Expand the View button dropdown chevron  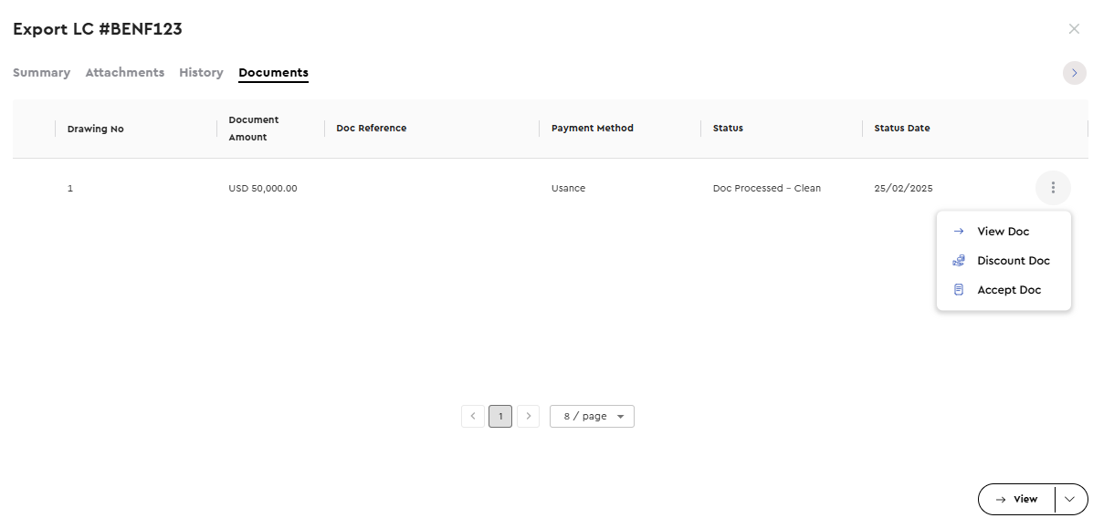click(1071, 499)
